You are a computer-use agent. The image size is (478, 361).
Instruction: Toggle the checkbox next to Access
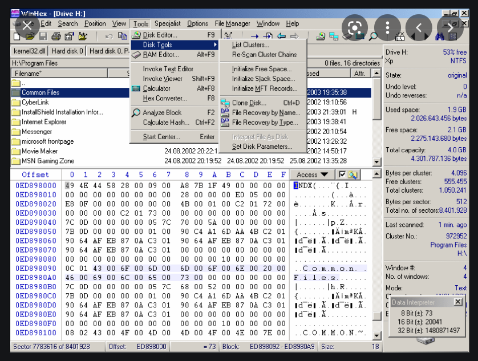[342, 175]
